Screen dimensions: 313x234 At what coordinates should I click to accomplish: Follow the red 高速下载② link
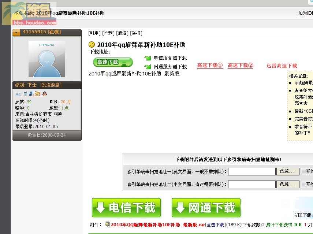241,66
